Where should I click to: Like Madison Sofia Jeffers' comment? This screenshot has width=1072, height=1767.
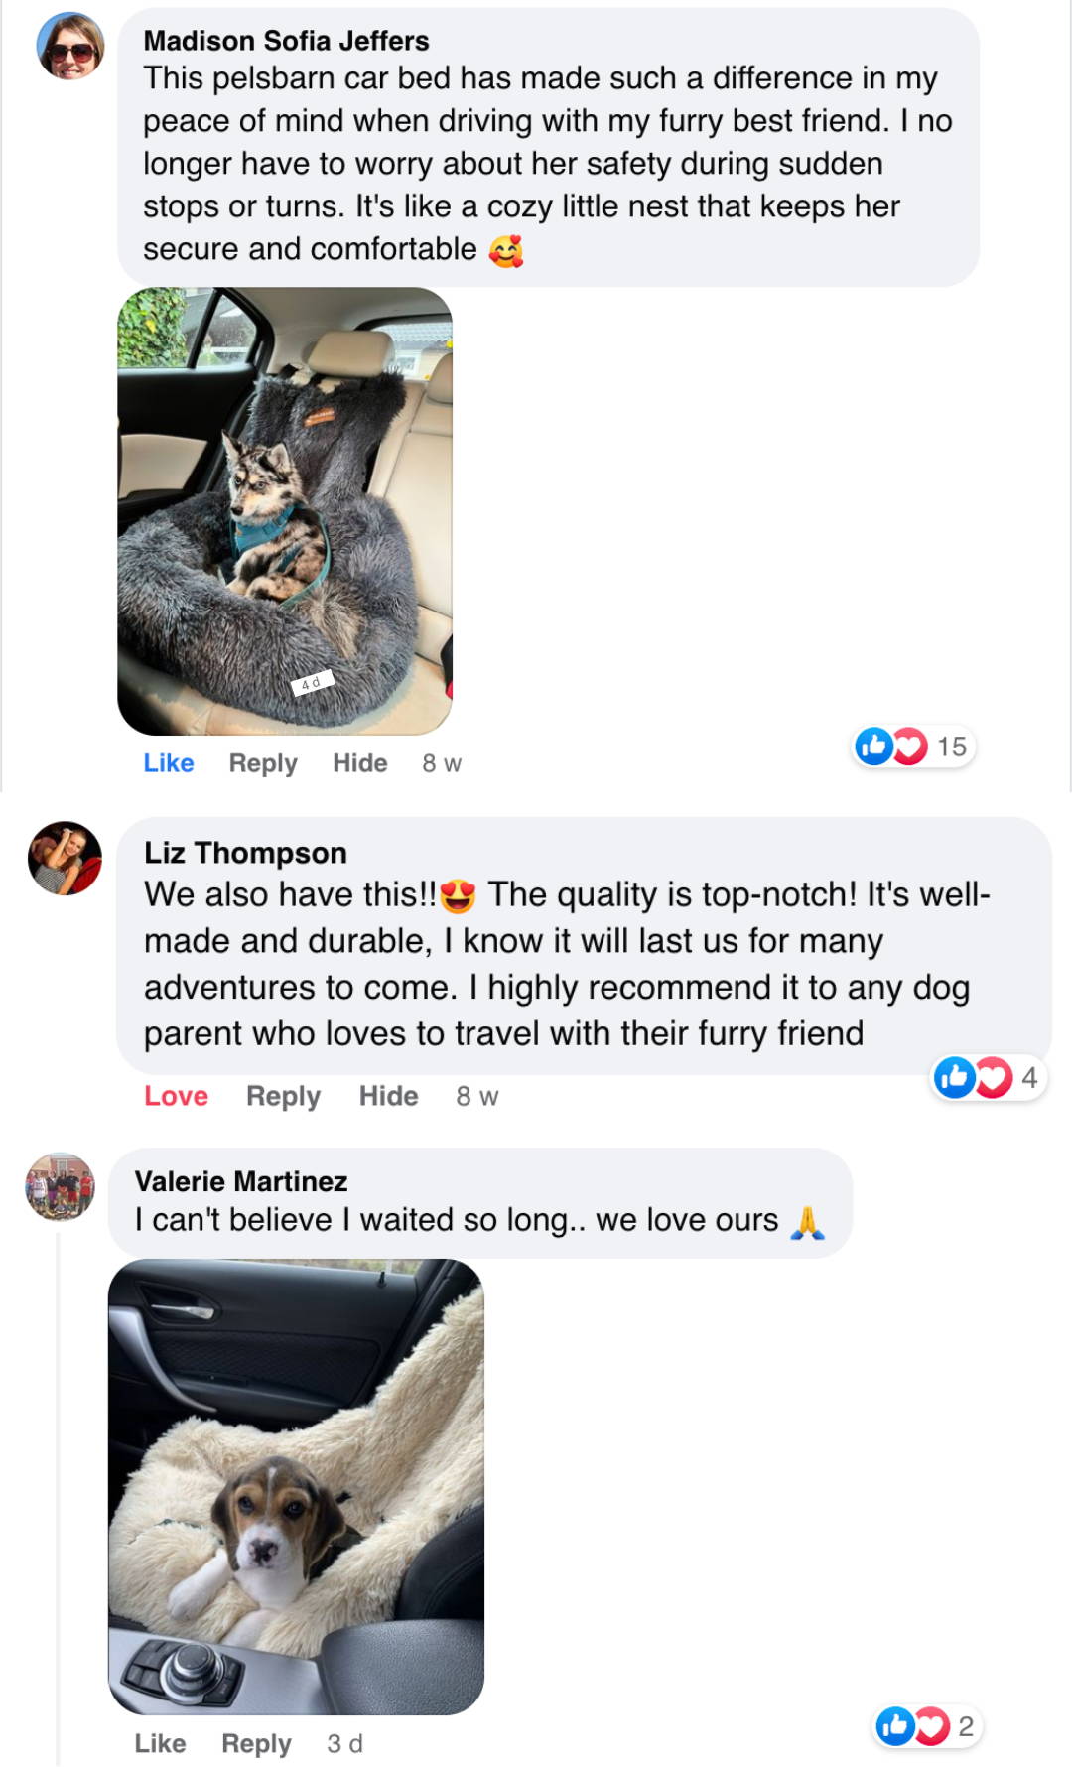pyautogui.click(x=169, y=763)
